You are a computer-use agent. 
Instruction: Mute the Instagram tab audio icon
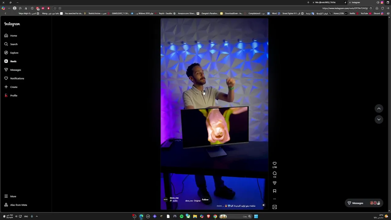[x=378, y=2]
